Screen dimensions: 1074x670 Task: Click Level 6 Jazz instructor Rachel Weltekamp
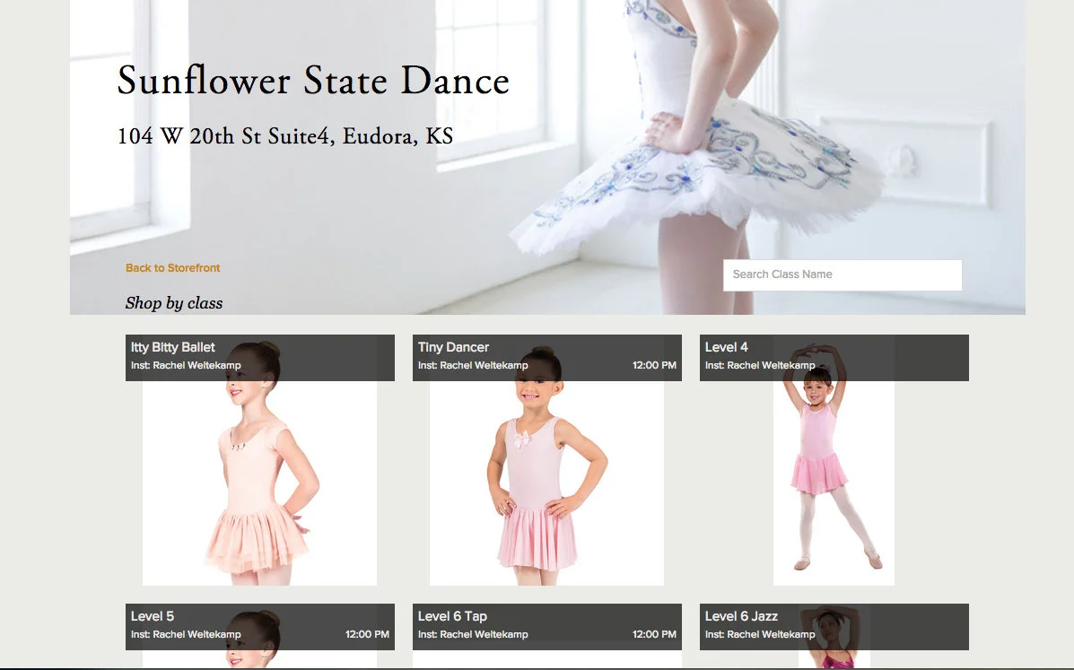pos(760,634)
